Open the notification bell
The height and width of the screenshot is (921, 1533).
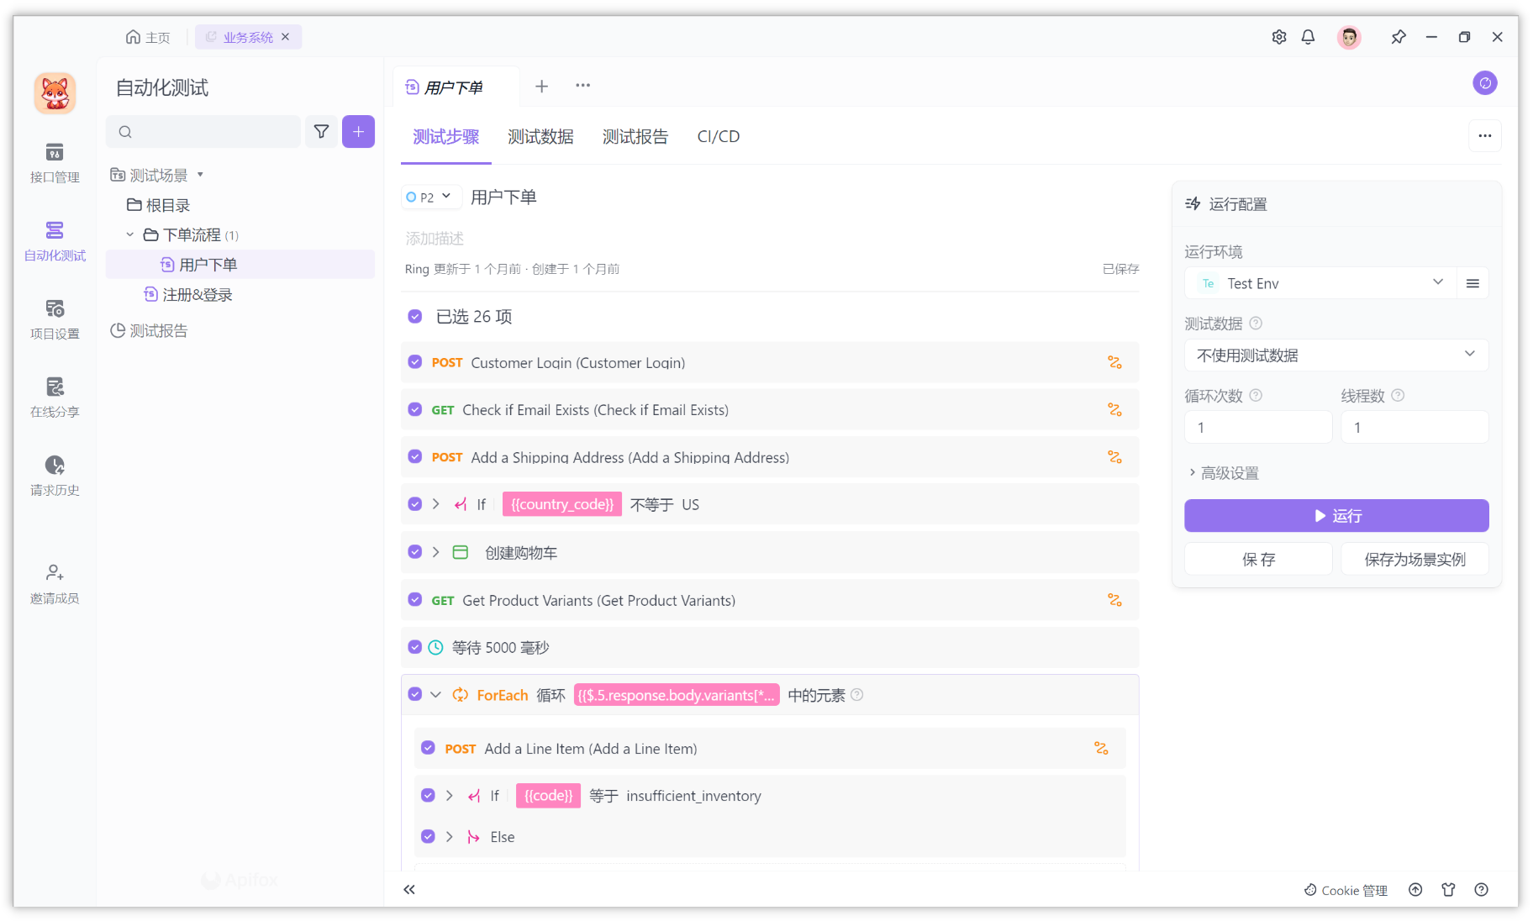(1308, 37)
